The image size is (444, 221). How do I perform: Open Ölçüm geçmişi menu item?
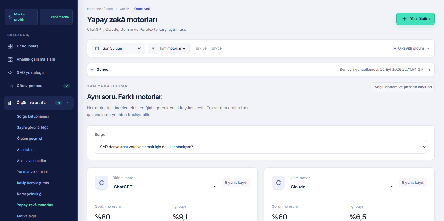(x=29, y=139)
